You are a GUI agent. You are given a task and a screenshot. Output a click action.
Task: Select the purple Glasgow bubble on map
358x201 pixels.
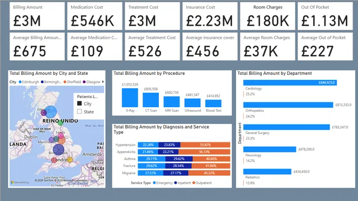pyautogui.click(x=44, y=113)
